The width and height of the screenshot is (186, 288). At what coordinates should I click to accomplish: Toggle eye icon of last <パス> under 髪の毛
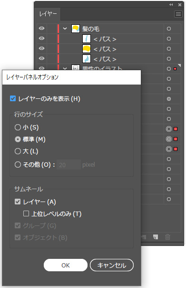[42, 58]
